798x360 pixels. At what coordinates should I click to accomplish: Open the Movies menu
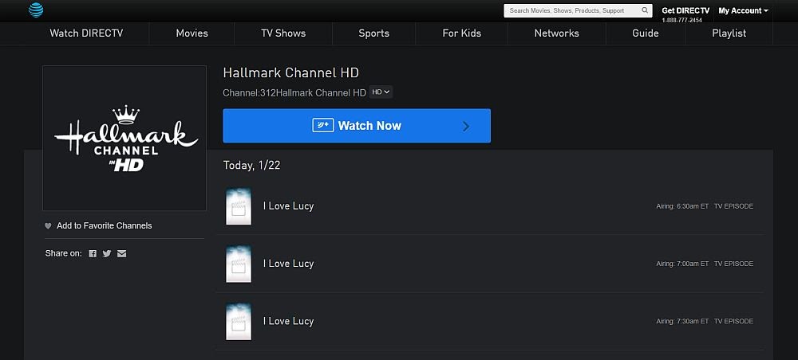(192, 33)
